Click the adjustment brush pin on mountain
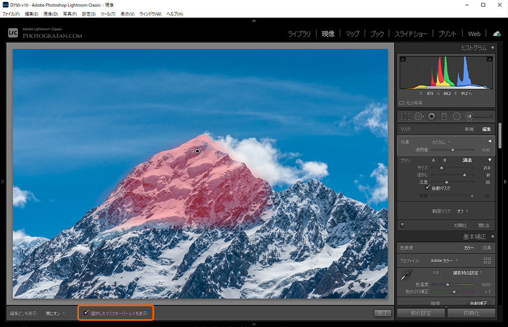Screen dimensions: 508x327 point(198,151)
